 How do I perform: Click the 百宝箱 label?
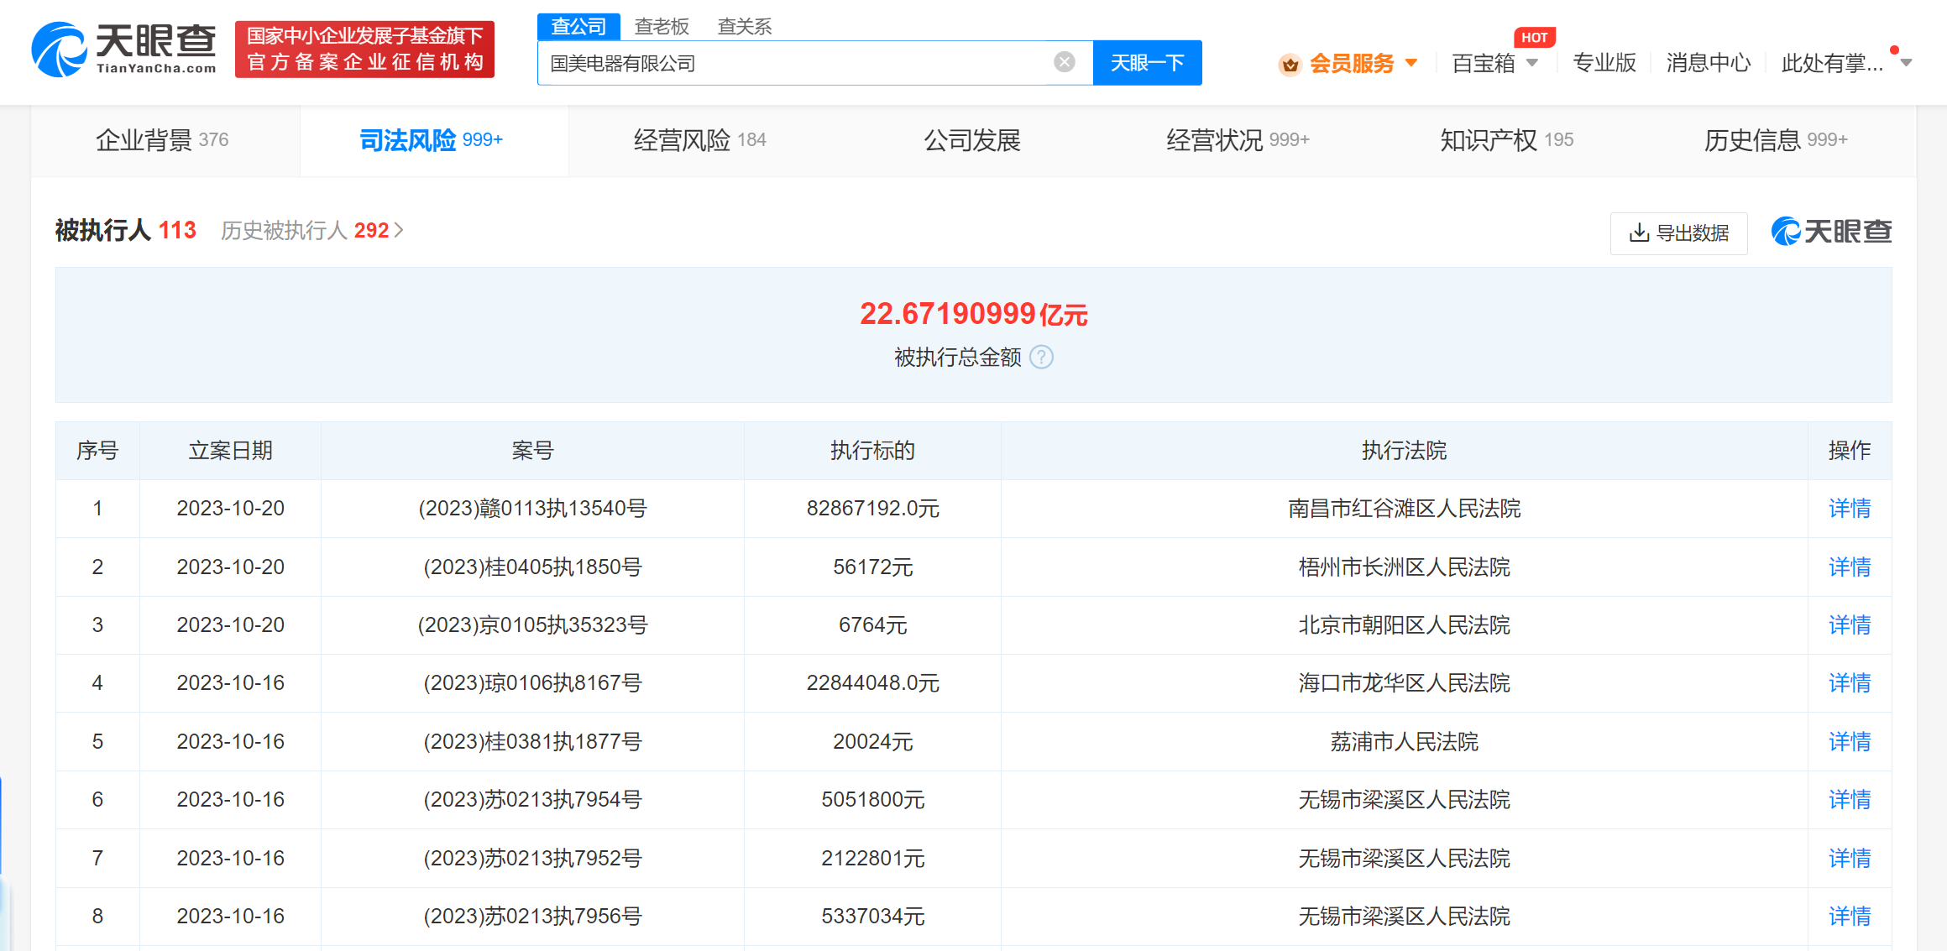(1484, 63)
